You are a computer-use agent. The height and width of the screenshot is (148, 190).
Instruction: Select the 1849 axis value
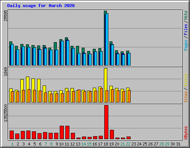pos(6,72)
